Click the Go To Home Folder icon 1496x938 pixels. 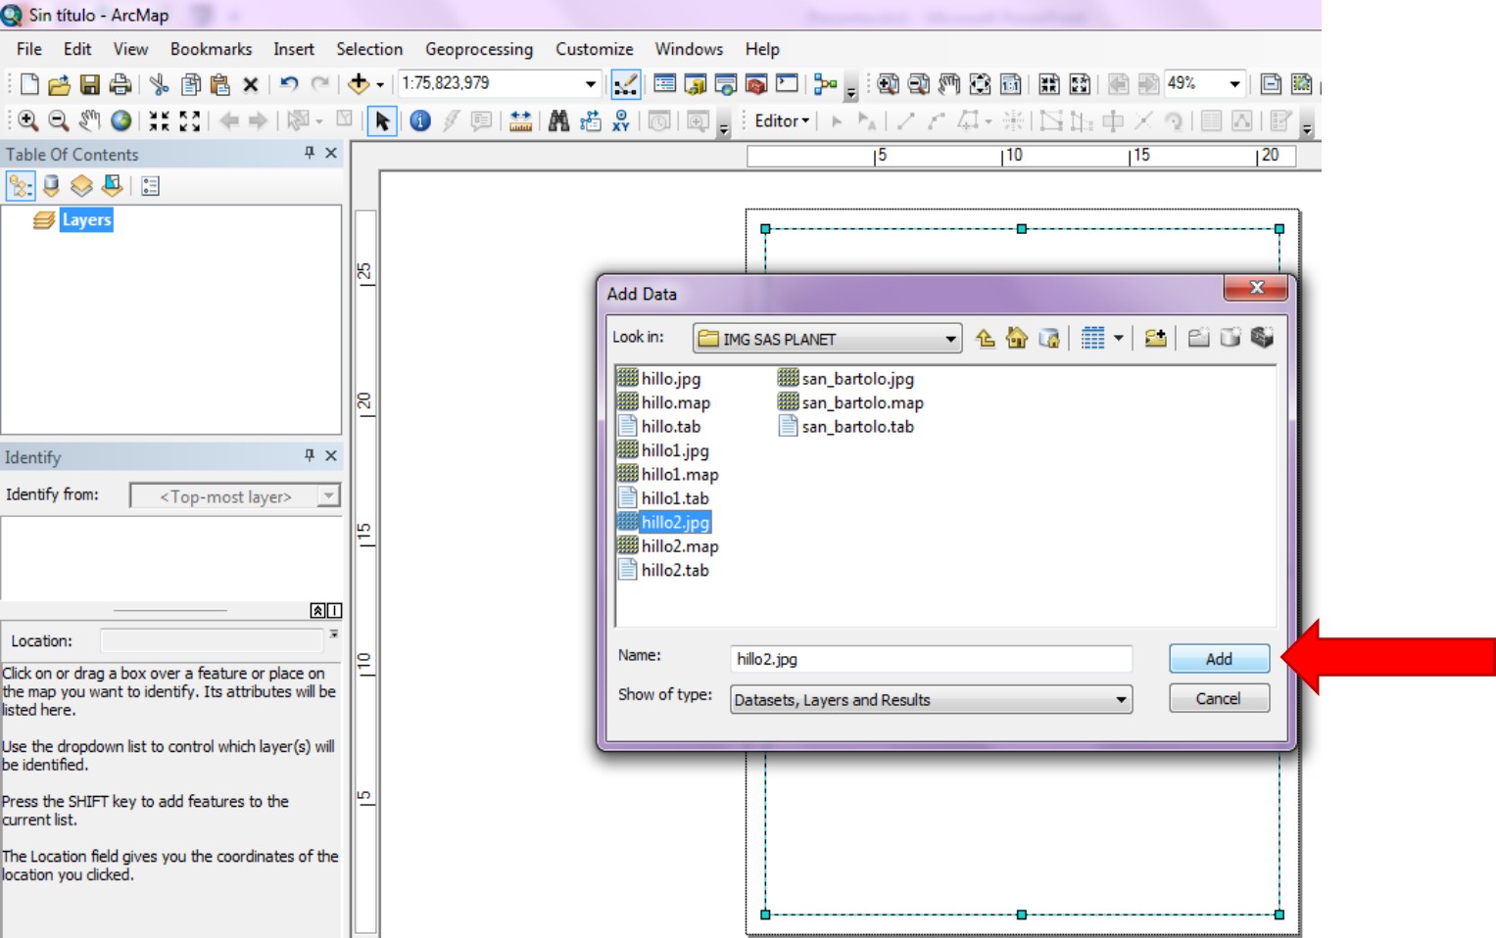coord(1017,338)
